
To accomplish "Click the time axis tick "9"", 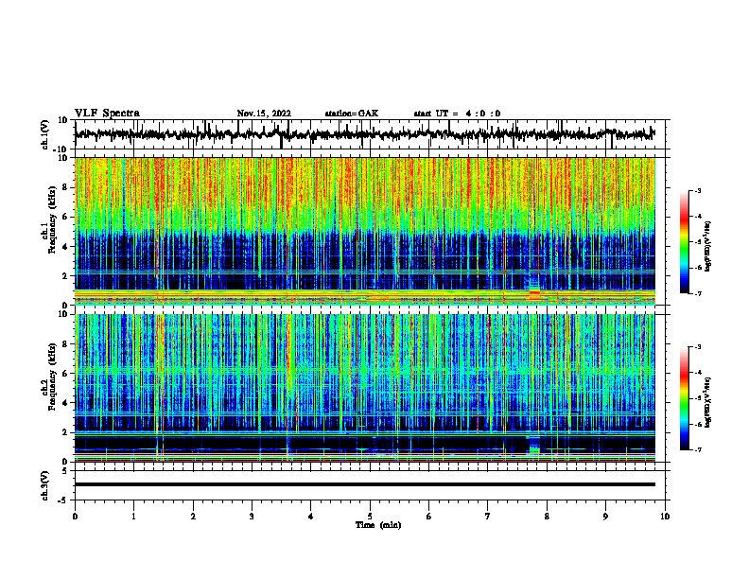I will pos(605,517).
